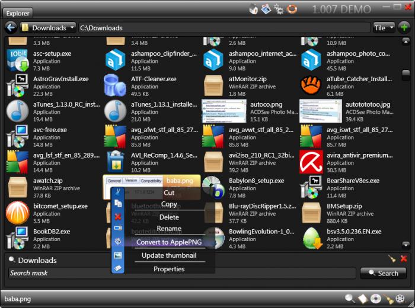
Task: Select the bitcomet_setup.exe icon
Action: pyautogui.click(x=17, y=213)
